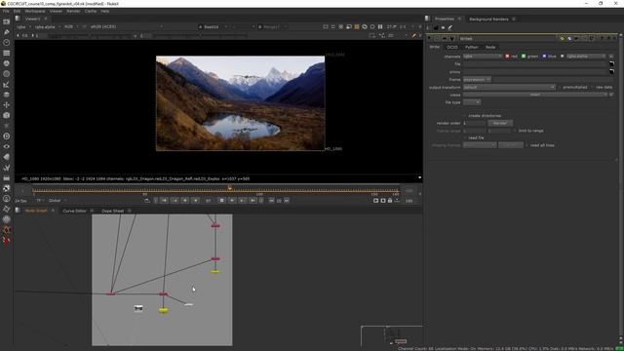Open the Keyer nodes icon
This screenshot has height=351, width=624.
[x=7, y=85]
